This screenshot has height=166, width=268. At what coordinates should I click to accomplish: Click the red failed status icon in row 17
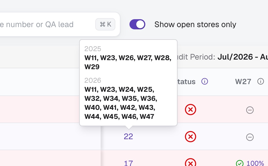tap(191, 162)
